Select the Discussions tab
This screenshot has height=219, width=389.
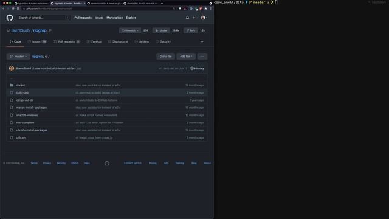[x=118, y=41]
